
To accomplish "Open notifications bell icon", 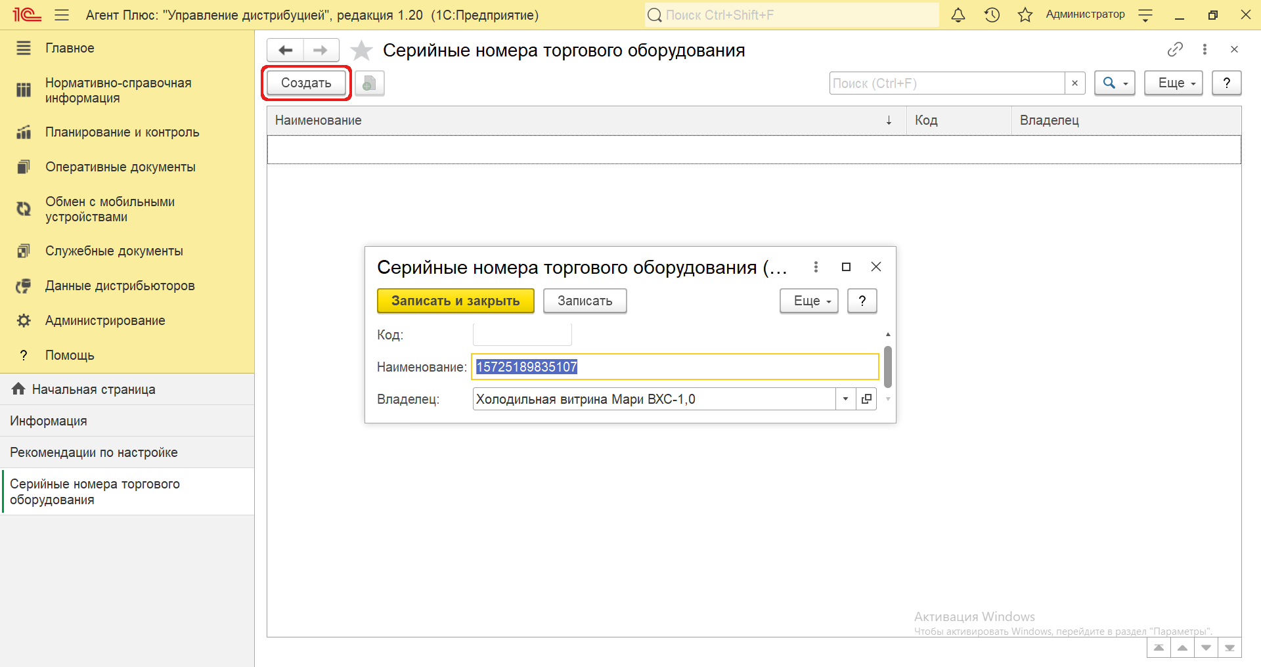I will [958, 14].
